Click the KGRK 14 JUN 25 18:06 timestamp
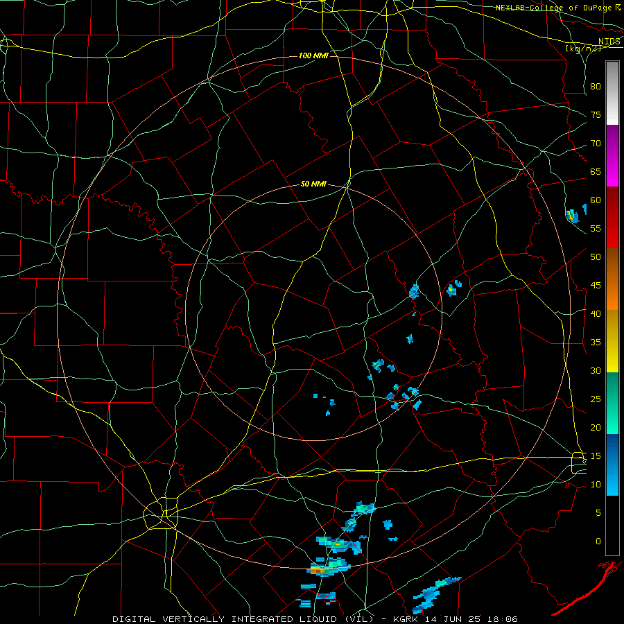Image resolution: width=624 pixels, height=624 pixels. [456, 619]
